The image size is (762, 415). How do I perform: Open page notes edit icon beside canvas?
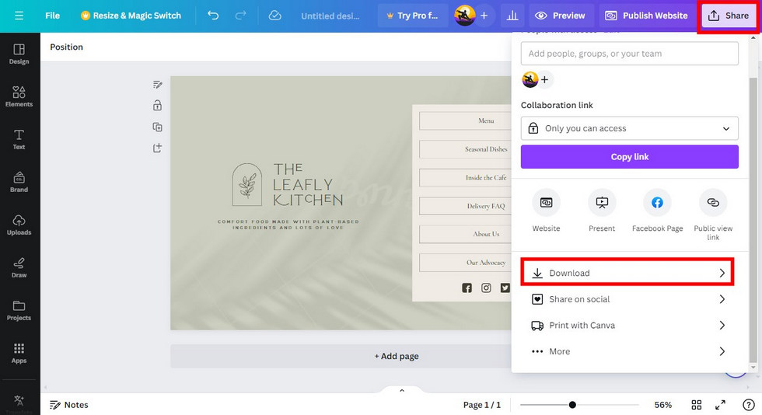click(157, 85)
